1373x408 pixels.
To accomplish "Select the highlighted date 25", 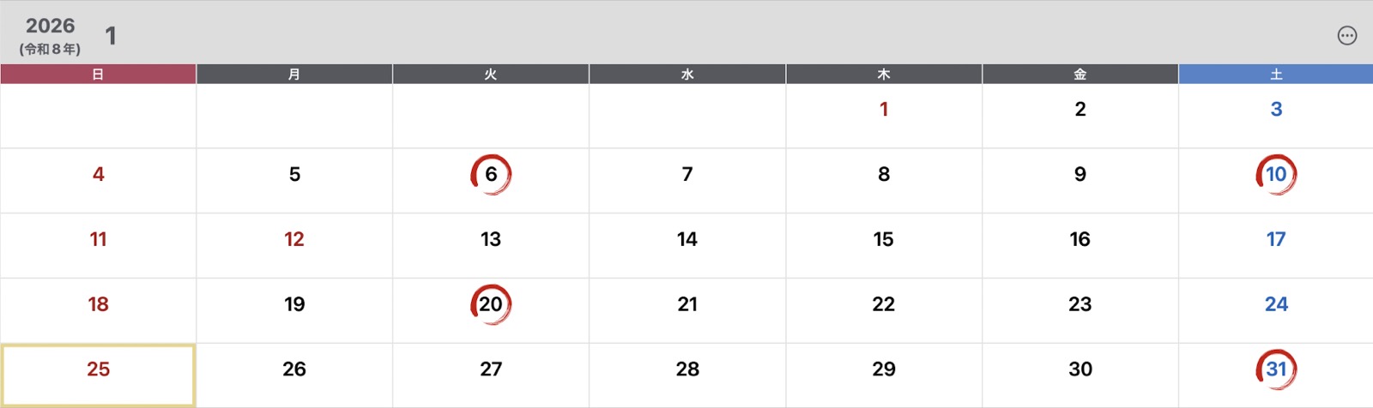I will 98,369.
